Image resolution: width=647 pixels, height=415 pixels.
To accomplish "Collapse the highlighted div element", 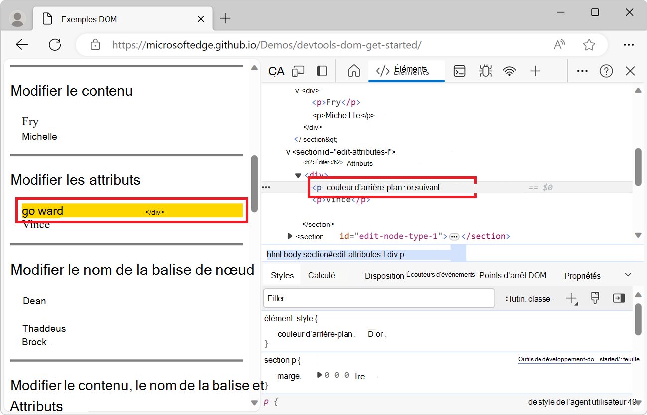I will [298, 175].
